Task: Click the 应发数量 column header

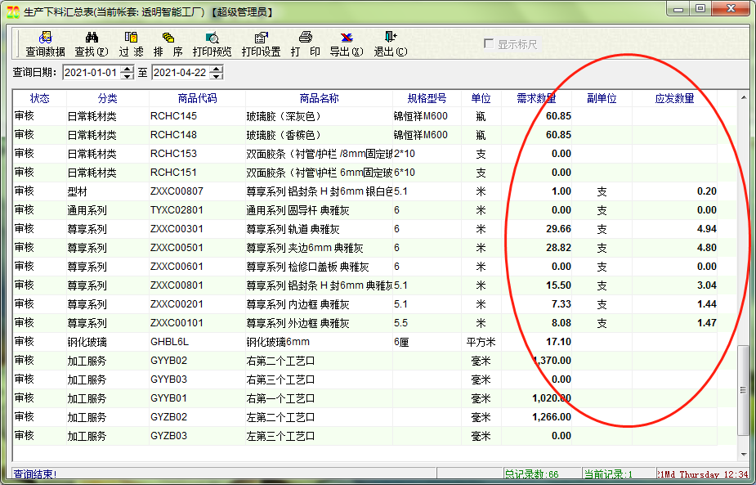Action: (674, 98)
